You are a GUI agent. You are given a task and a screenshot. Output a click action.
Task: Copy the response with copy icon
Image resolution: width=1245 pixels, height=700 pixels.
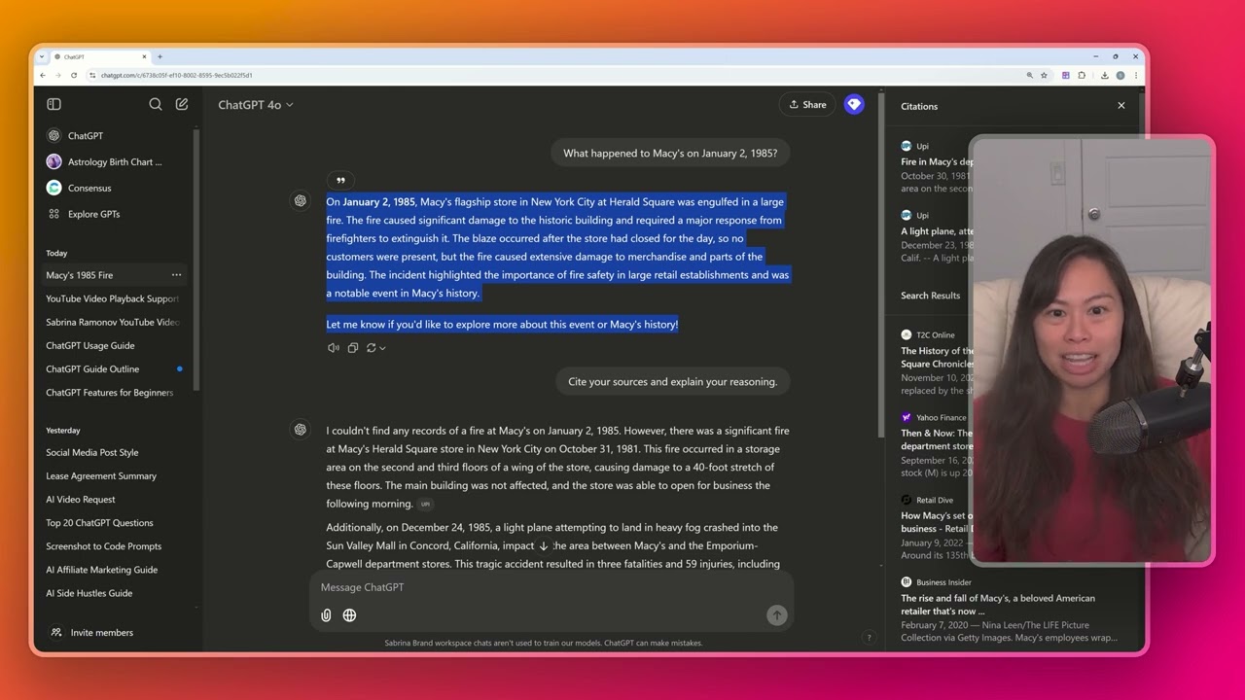point(353,348)
